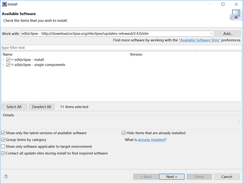The image size is (243, 184).
Task: Click the 11 items selected label
Action: (74, 107)
